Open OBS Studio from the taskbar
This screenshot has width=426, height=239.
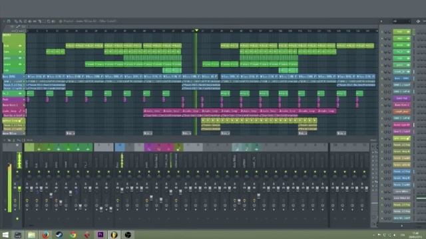(x=128, y=234)
